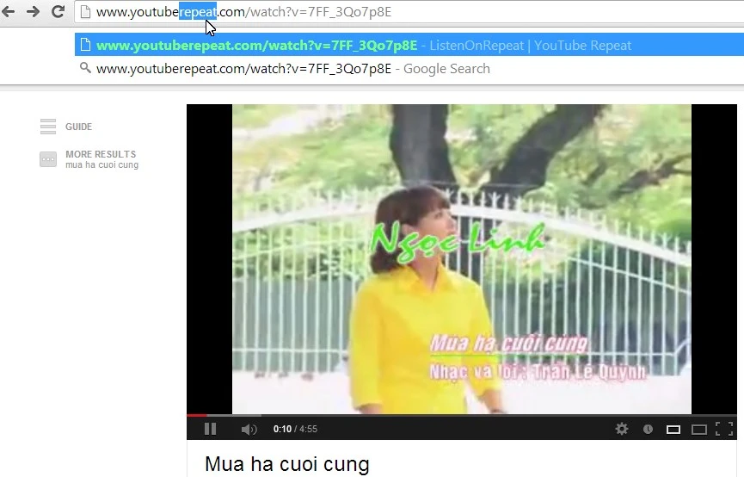Click inside the browser address bar
The image size is (744, 477).
click(409, 12)
